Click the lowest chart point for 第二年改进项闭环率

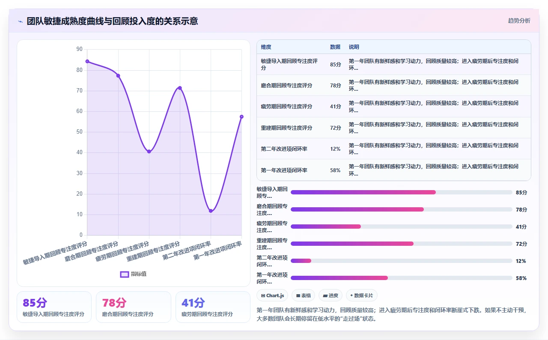pos(211,211)
